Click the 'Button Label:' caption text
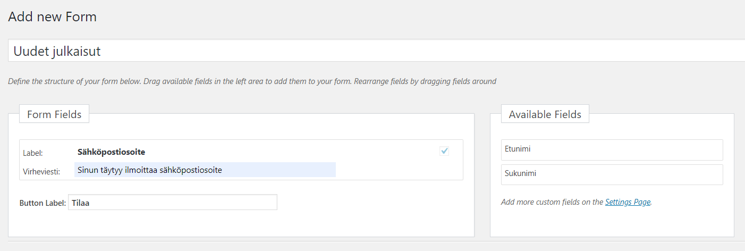 pyautogui.click(x=43, y=203)
